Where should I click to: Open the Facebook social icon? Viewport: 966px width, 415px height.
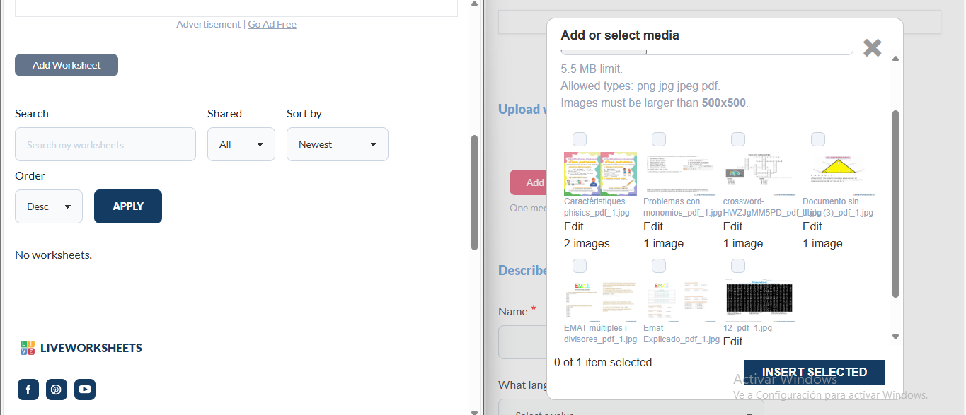(x=28, y=390)
